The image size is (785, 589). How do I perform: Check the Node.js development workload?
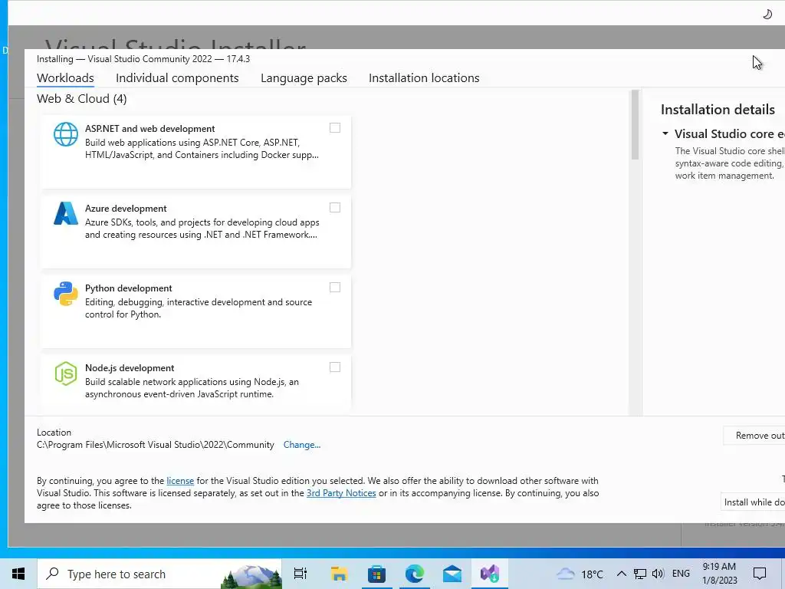tap(335, 367)
